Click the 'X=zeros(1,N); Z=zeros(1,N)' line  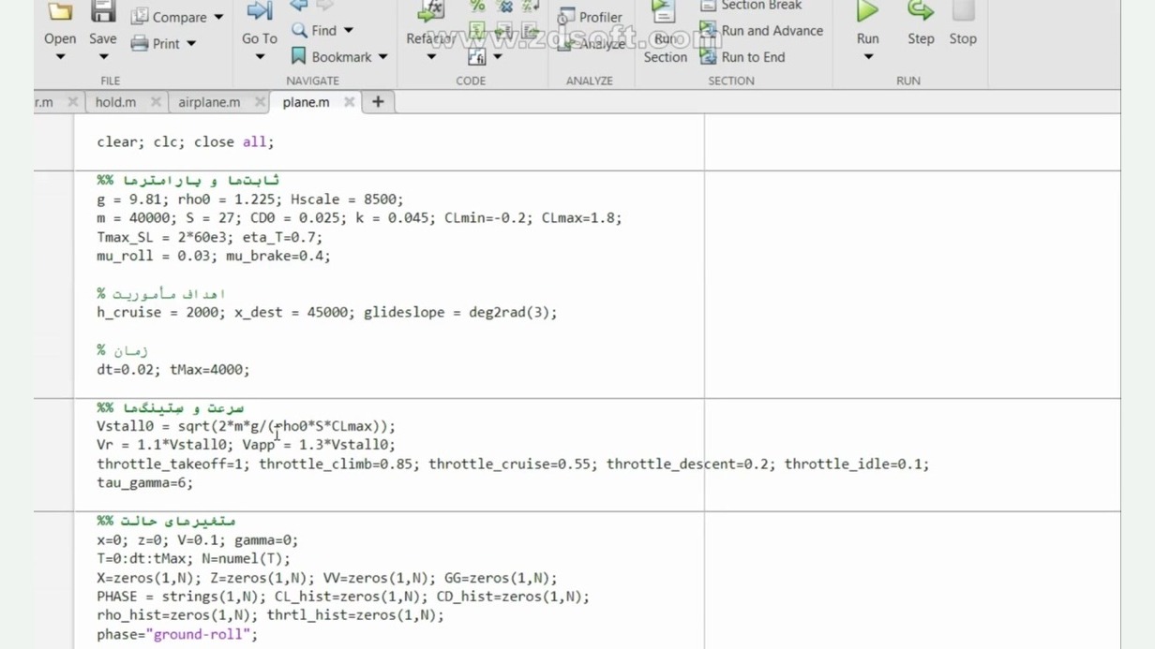tap(327, 578)
